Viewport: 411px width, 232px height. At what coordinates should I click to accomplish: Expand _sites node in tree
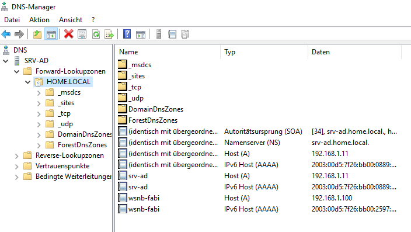tap(39, 103)
